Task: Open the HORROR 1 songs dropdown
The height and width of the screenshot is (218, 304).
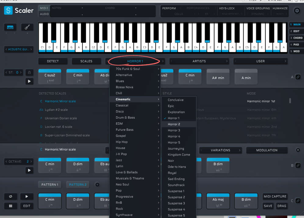Action: point(135,61)
